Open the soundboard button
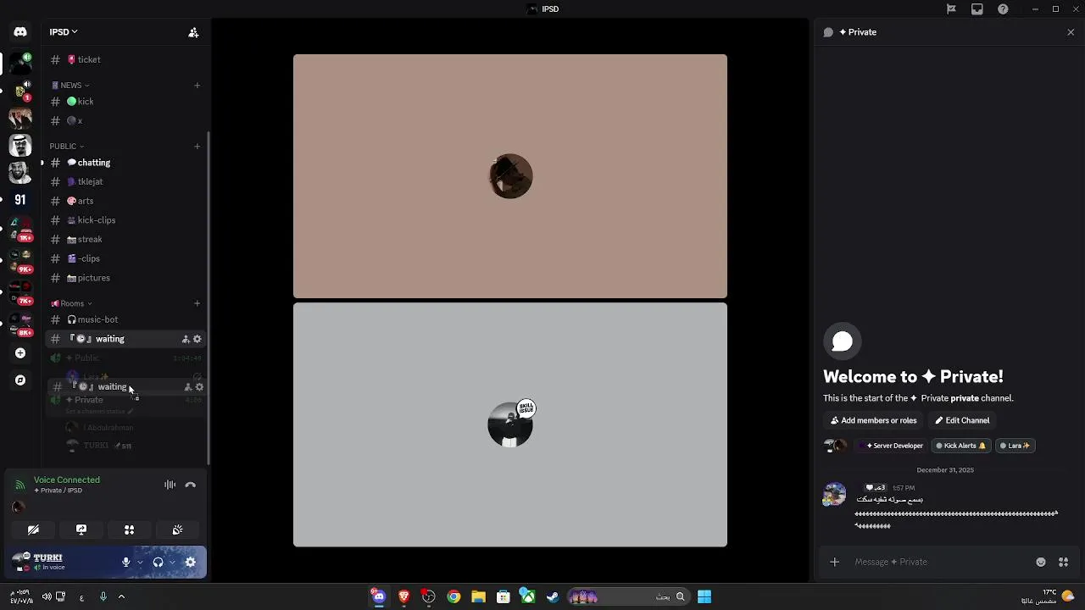Image resolution: width=1085 pixels, height=610 pixels. point(177,530)
